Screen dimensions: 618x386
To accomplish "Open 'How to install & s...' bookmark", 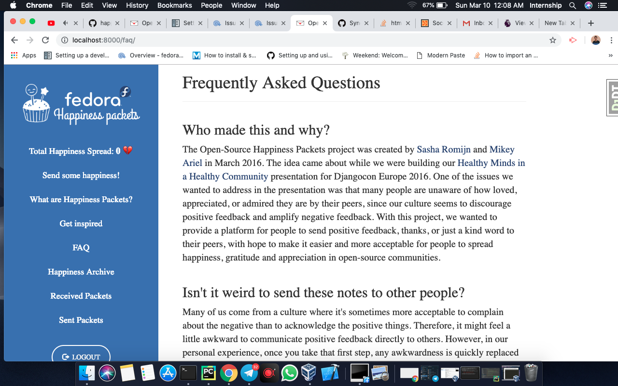I will [x=225, y=55].
